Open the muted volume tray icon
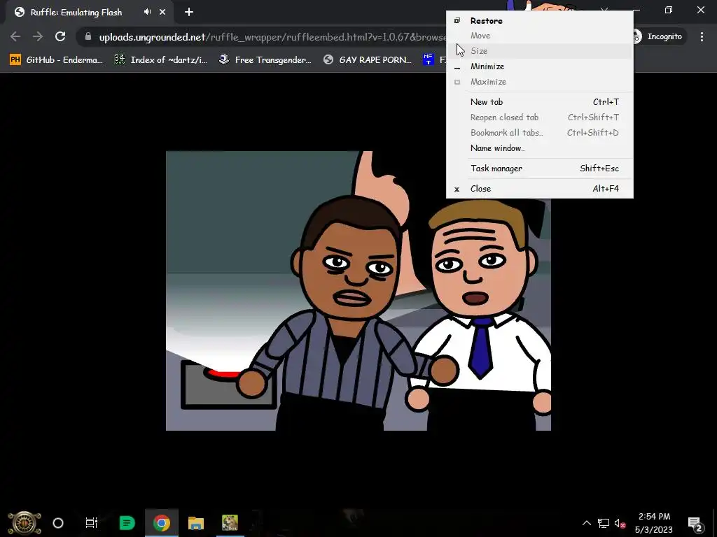Image resolution: width=717 pixels, height=537 pixels. (620, 523)
